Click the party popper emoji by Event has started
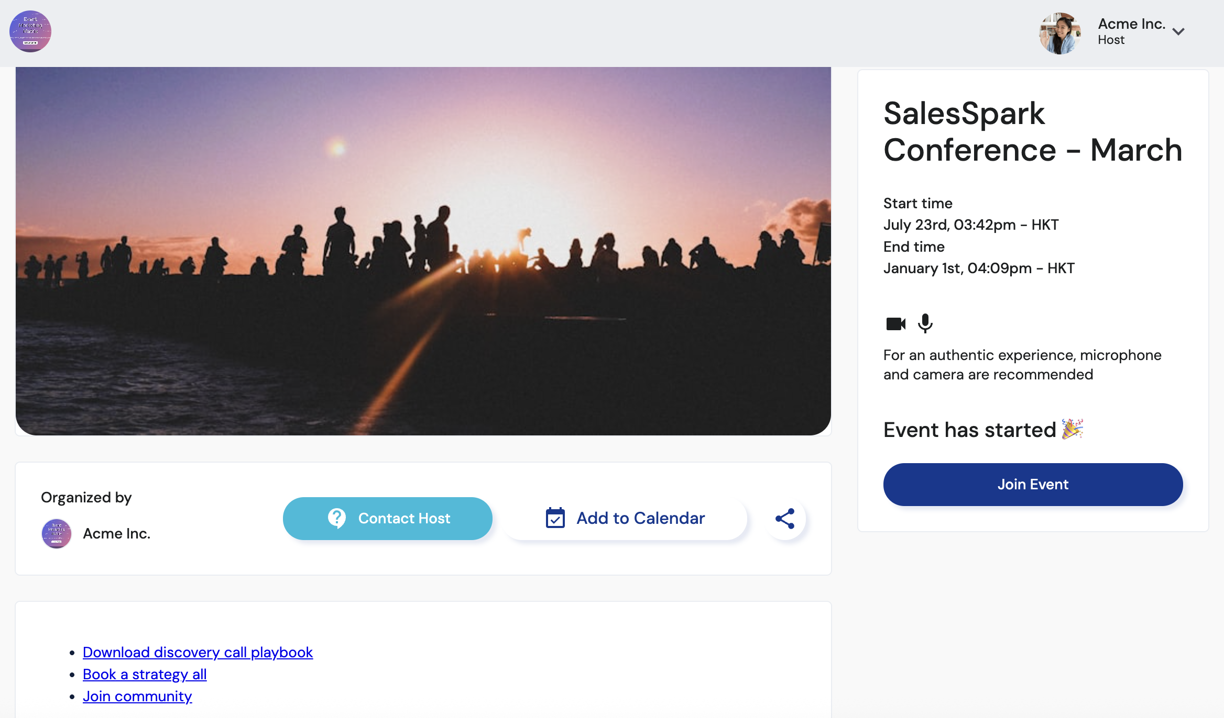1224x718 pixels. (1072, 429)
